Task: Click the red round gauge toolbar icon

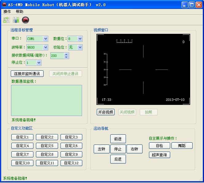Action: point(25,20)
